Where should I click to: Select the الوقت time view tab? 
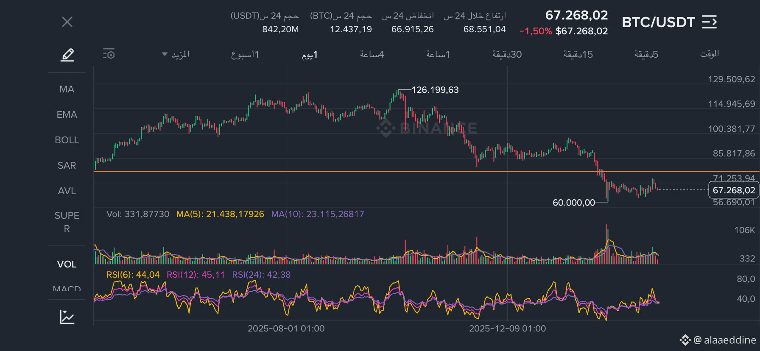pyautogui.click(x=710, y=54)
